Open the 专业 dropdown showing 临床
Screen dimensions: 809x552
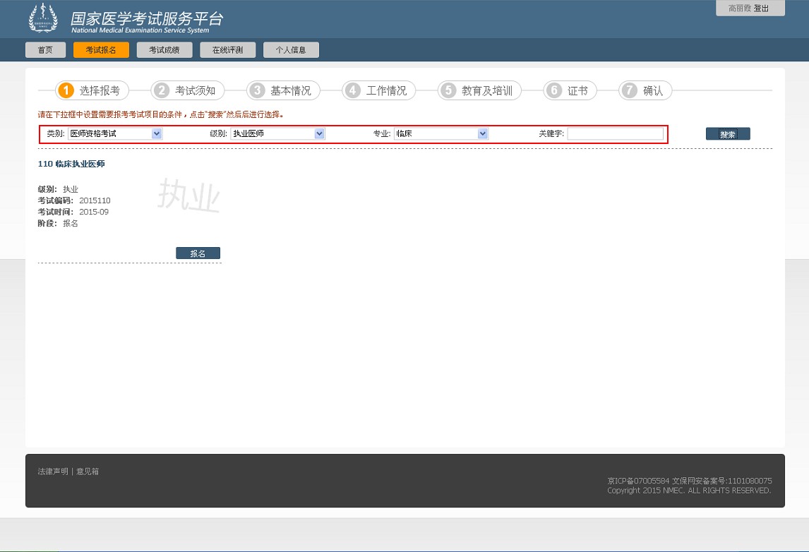(x=441, y=133)
